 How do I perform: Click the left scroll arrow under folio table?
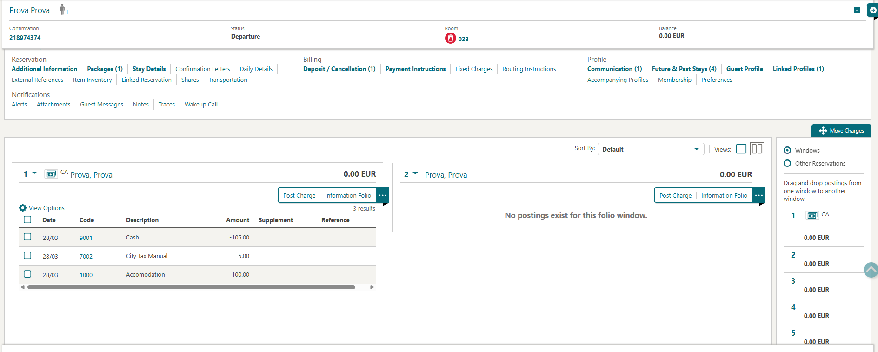click(23, 287)
